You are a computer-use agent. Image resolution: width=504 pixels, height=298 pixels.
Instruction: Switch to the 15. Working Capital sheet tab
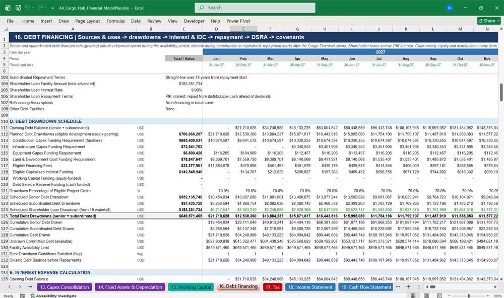[191, 287]
